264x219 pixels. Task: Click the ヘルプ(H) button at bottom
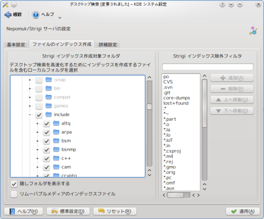[24, 211]
